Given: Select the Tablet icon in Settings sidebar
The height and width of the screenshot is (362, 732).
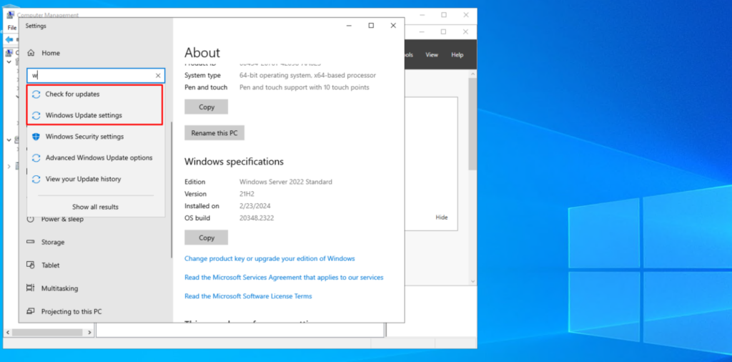Looking at the screenshot, I should point(31,265).
